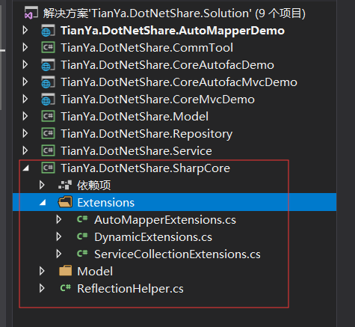Select ServiceCollectionExtensions.cs in the tree
This screenshot has height=327, width=355.
tap(177, 254)
